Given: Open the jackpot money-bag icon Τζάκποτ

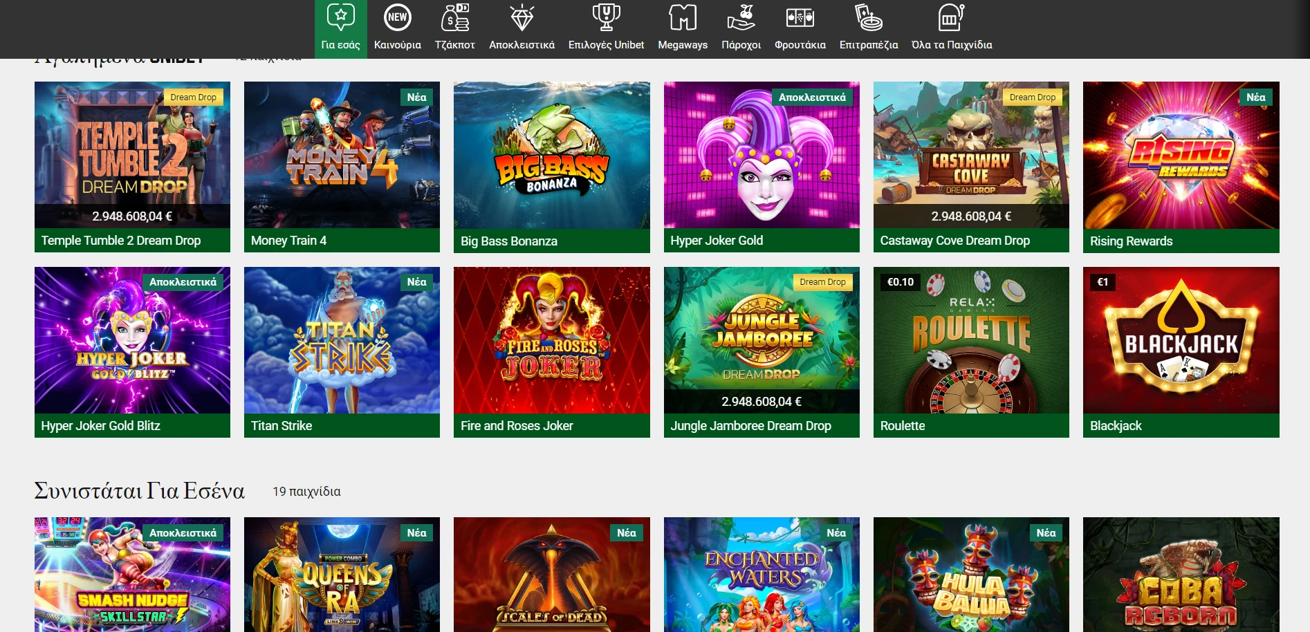Looking at the screenshot, I should 455,17.
